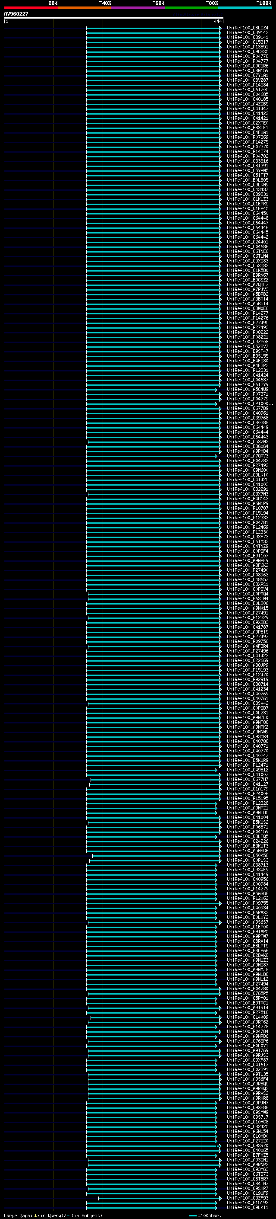Go to UniRef100_A6N1P9 entry
The width and height of the screenshot is (276, 1219).
tap(248, 503)
